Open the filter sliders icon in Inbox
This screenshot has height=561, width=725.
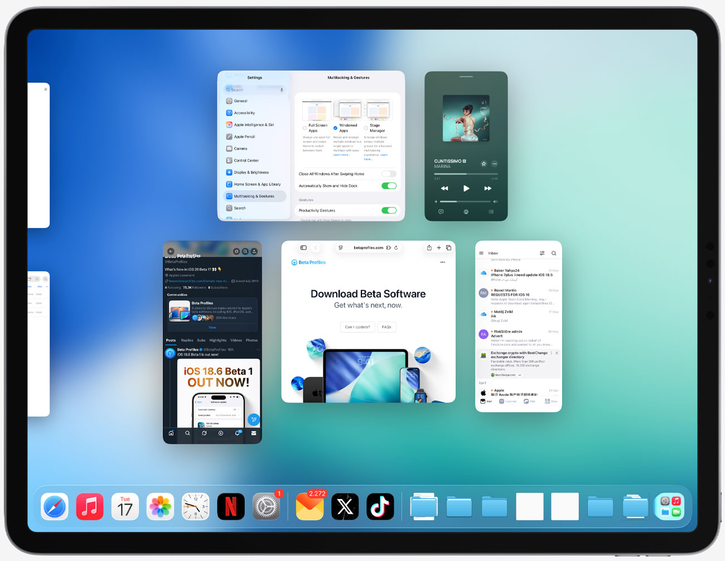point(542,253)
